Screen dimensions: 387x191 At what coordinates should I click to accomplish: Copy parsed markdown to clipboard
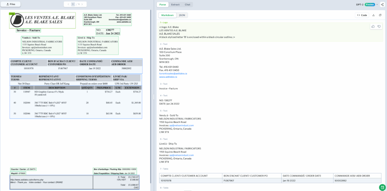(380, 15)
